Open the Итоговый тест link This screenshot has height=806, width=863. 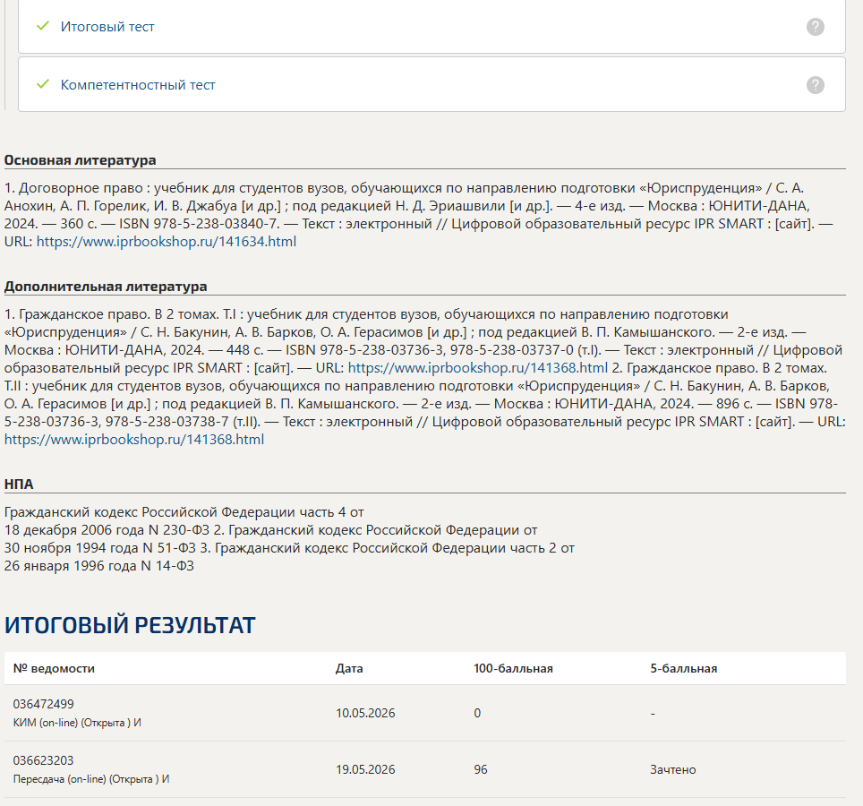pos(107,27)
